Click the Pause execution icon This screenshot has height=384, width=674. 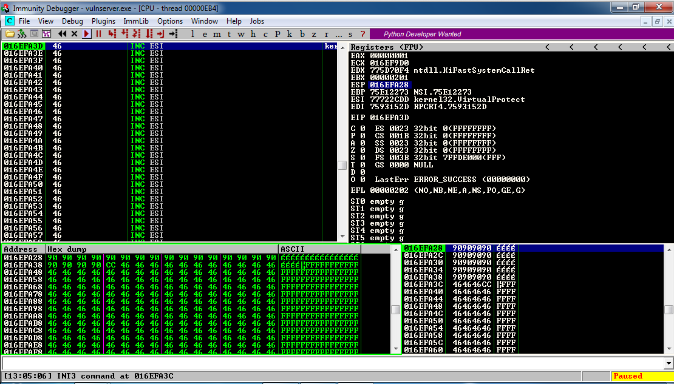point(98,34)
